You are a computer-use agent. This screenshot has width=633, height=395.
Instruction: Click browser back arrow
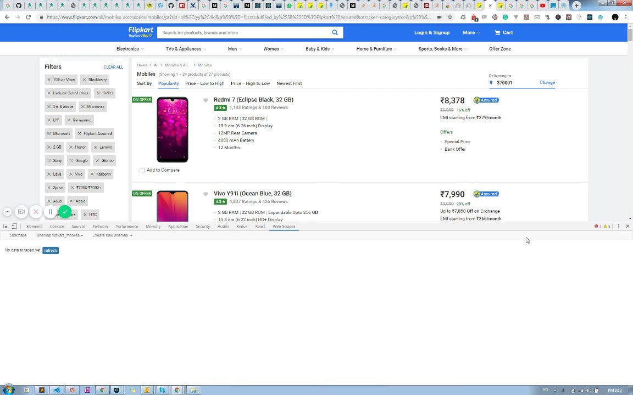tap(7, 18)
